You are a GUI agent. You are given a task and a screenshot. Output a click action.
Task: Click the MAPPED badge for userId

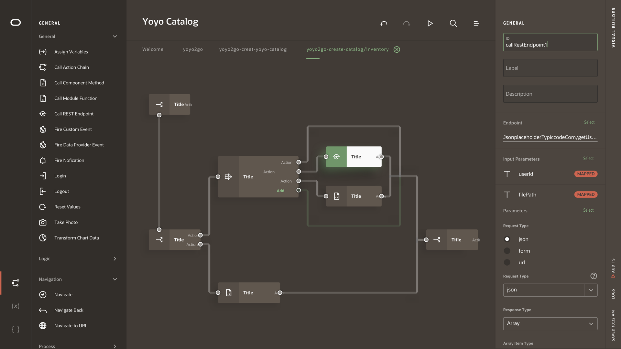586,174
